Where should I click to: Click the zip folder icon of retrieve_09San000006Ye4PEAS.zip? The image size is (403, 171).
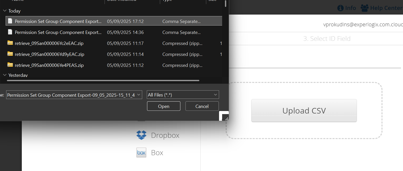click(x=10, y=65)
